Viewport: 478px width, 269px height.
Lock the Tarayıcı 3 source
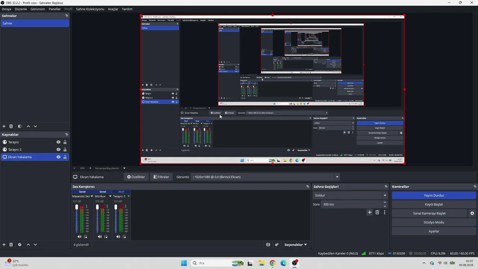click(65, 149)
